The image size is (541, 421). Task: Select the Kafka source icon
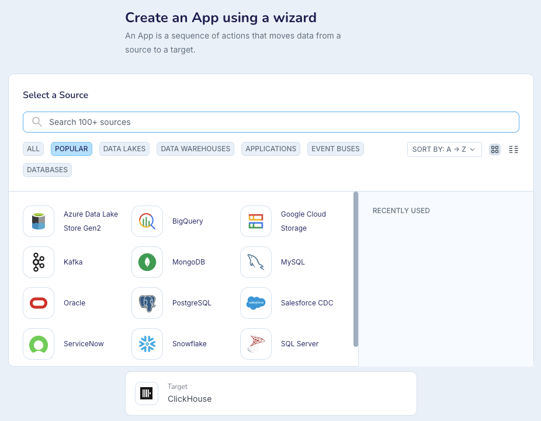[x=39, y=262]
